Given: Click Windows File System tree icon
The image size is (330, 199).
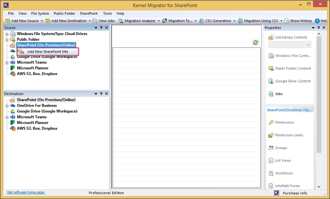Looking at the screenshot, I should [x=13, y=34].
